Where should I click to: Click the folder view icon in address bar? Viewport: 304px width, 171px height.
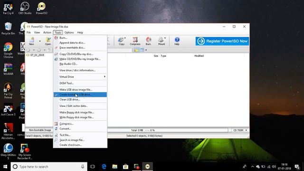point(136,50)
